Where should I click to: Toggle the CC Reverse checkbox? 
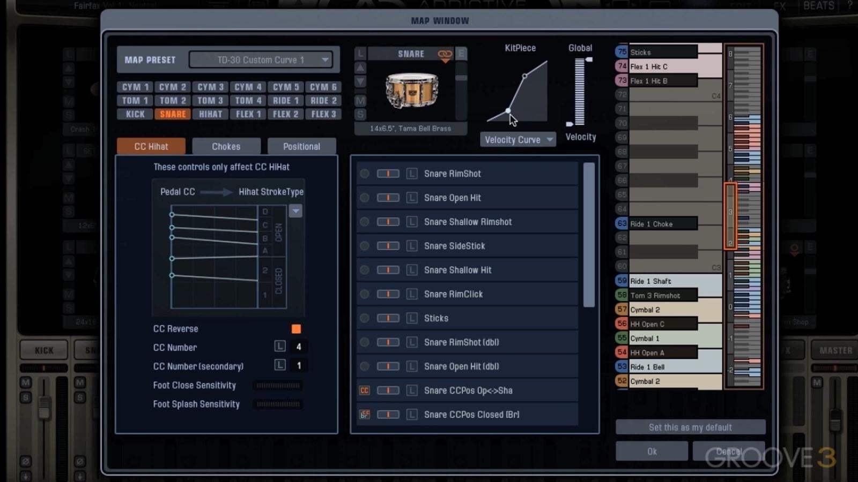296,329
